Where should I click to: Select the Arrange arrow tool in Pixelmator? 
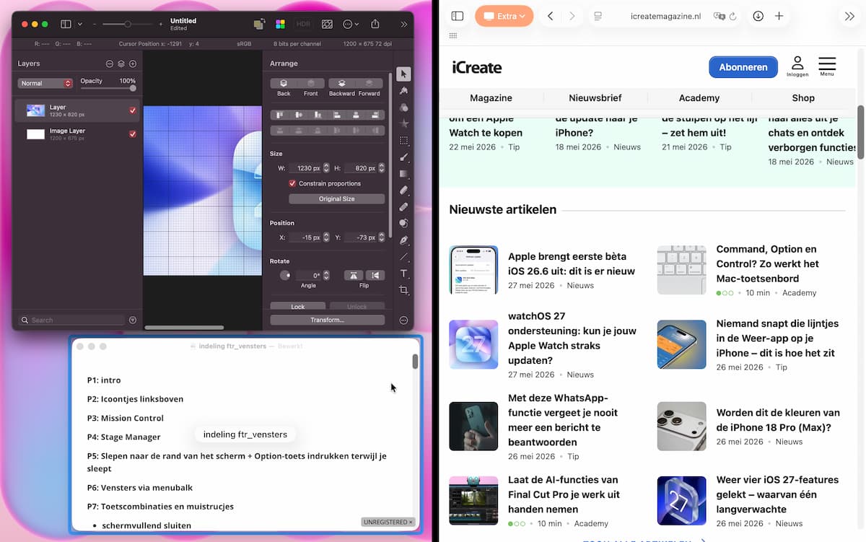coord(404,74)
